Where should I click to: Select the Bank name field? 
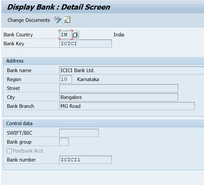132,70
